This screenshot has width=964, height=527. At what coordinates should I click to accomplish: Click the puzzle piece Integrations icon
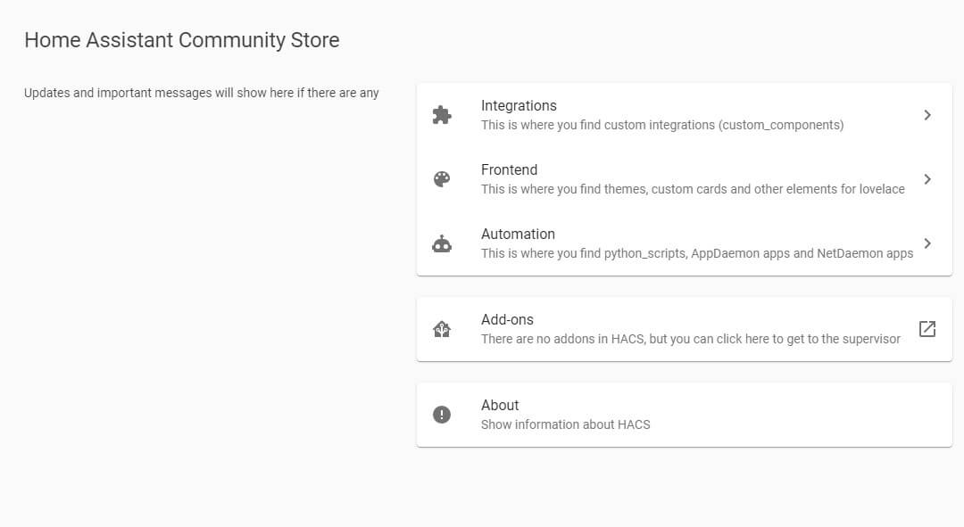click(x=442, y=115)
